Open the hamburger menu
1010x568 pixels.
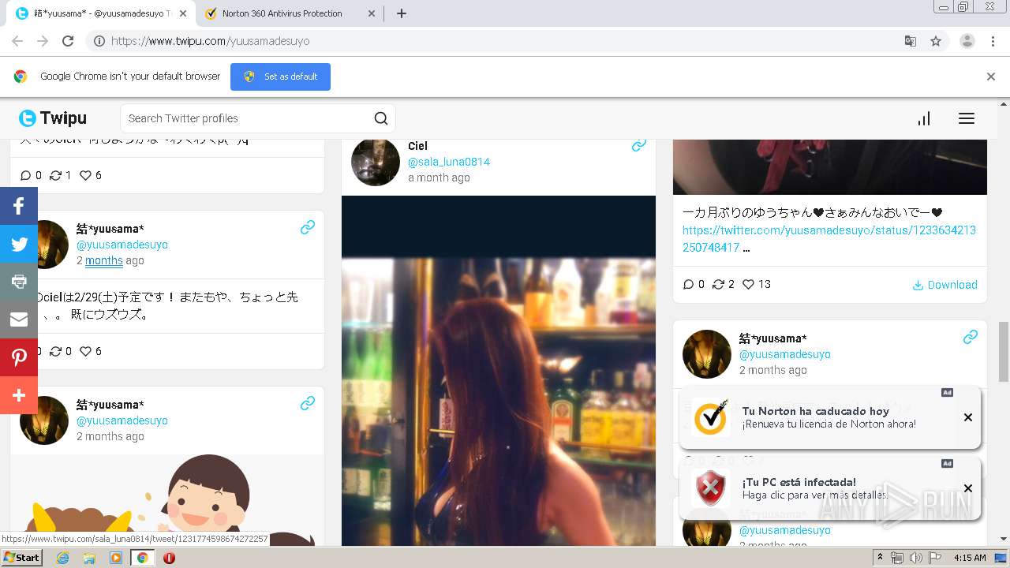pyautogui.click(x=967, y=118)
